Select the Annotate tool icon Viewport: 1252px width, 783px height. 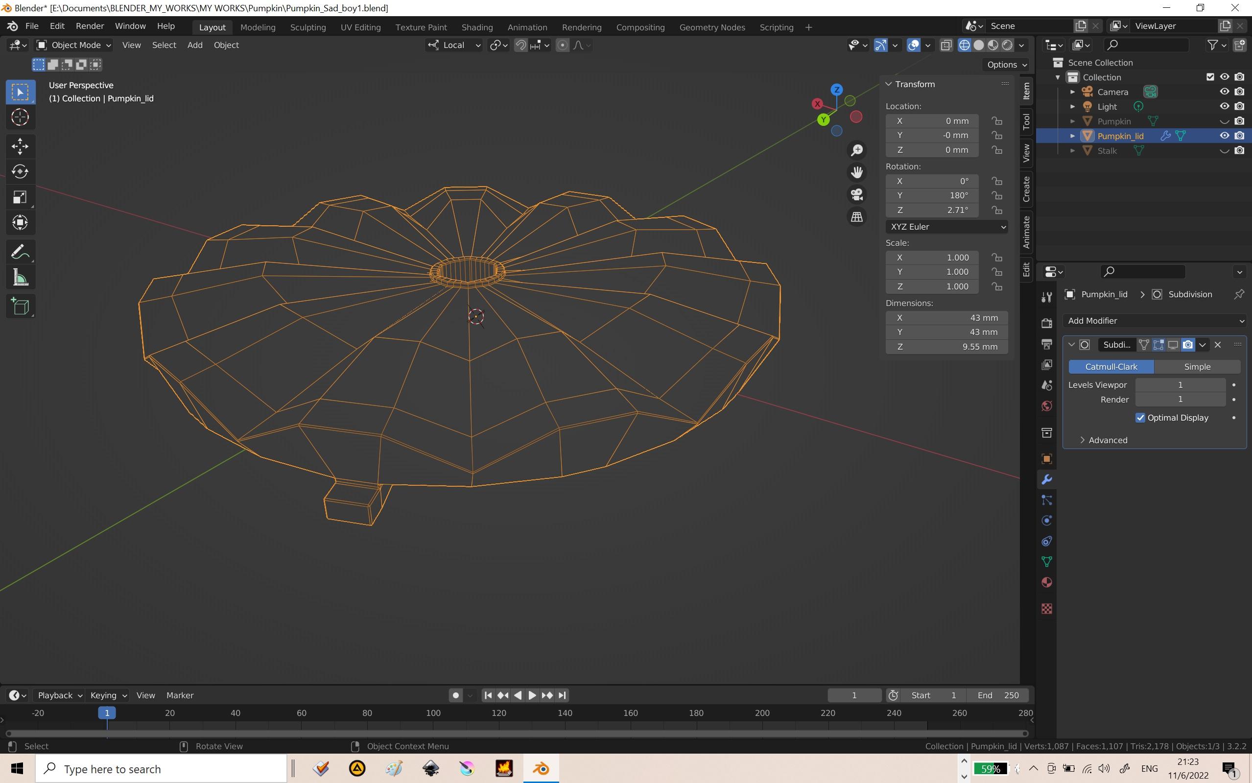[x=20, y=251]
